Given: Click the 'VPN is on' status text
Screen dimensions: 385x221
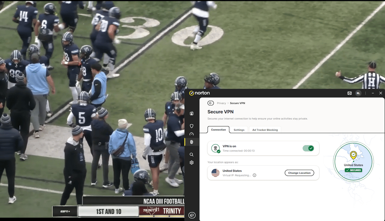Looking at the screenshot, I should tap(229, 146).
